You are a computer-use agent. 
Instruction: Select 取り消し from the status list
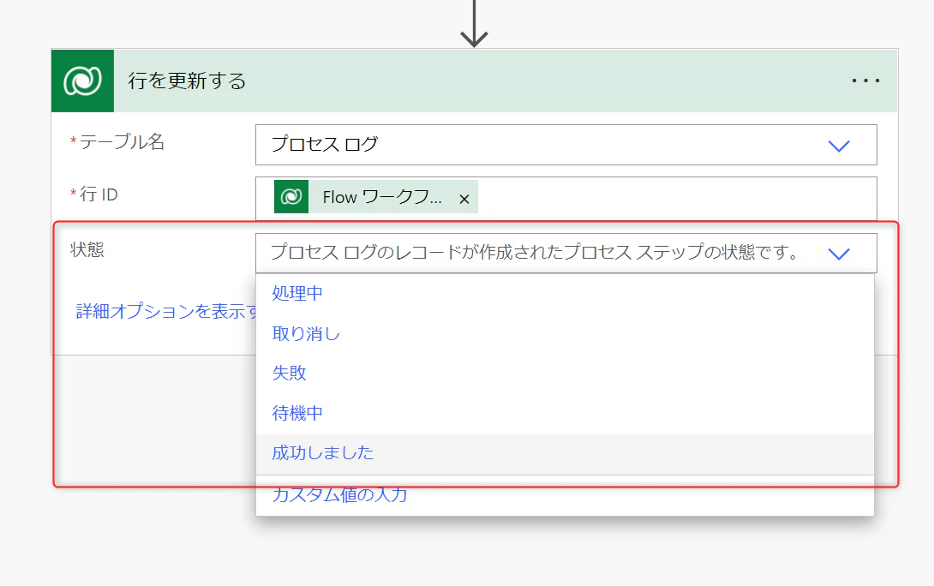coord(565,333)
